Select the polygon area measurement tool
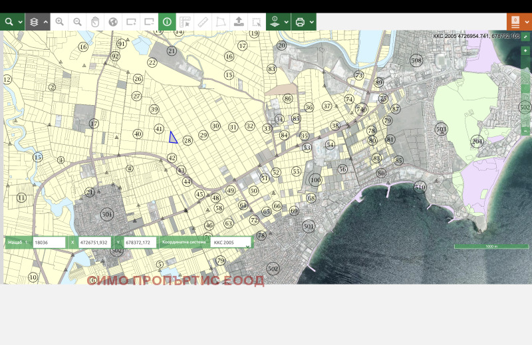 pyautogui.click(x=221, y=22)
